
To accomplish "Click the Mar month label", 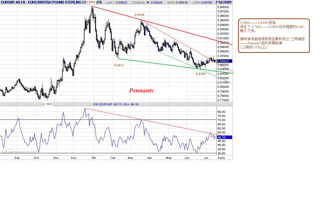I will point(130,158).
